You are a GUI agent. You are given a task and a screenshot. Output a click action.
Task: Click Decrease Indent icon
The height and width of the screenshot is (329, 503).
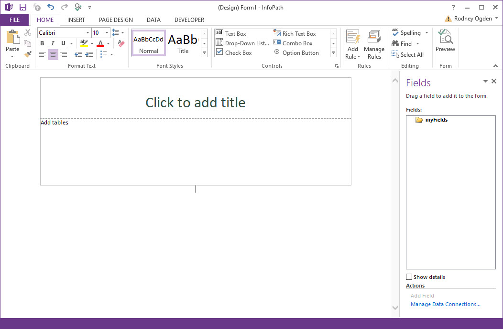coord(78,54)
